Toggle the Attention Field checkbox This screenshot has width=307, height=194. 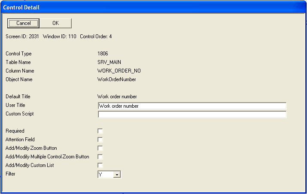pos(100,139)
